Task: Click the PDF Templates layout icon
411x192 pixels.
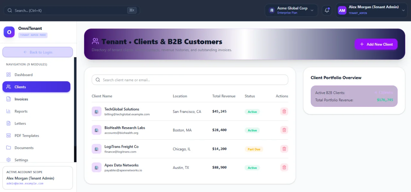Action: click(x=8, y=136)
